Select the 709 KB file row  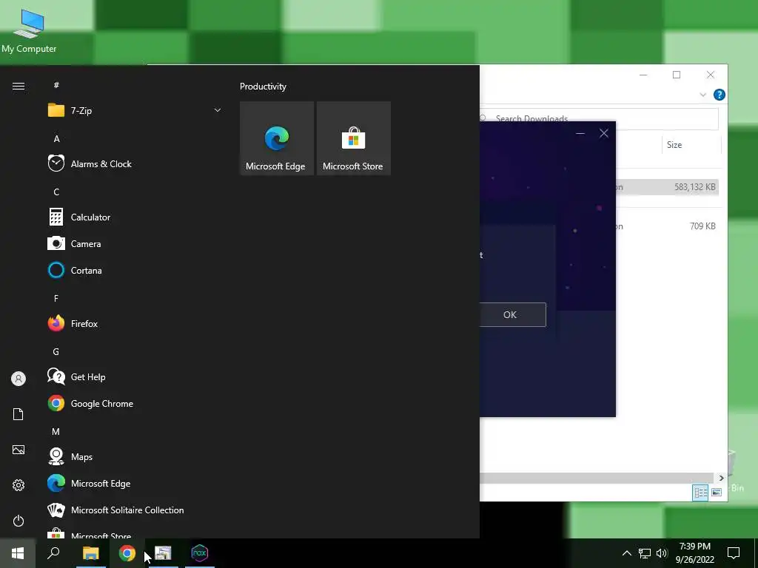click(x=667, y=226)
